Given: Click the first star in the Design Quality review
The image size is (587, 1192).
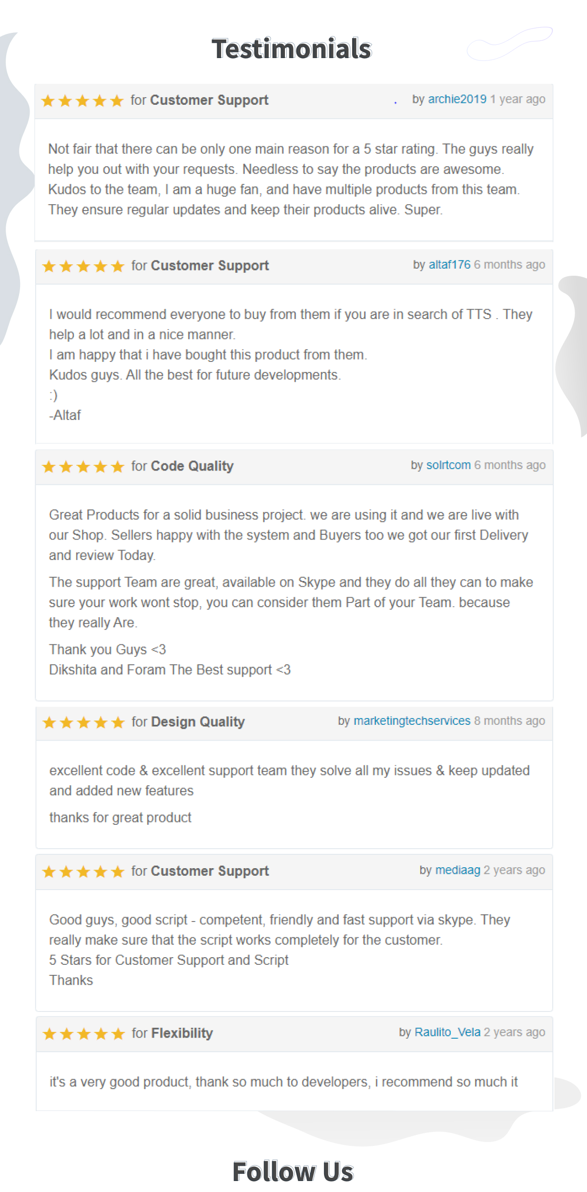Looking at the screenshot, I should (50, 723).
